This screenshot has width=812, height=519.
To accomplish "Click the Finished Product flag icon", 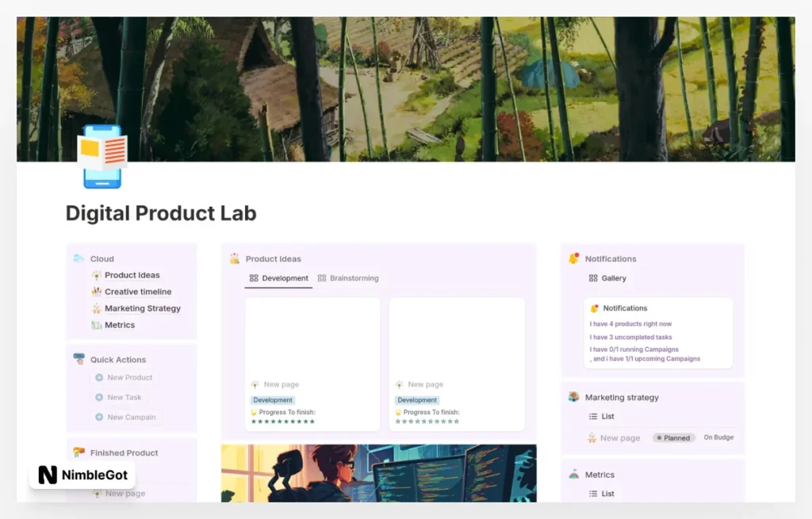I will [x=79, y=452].
